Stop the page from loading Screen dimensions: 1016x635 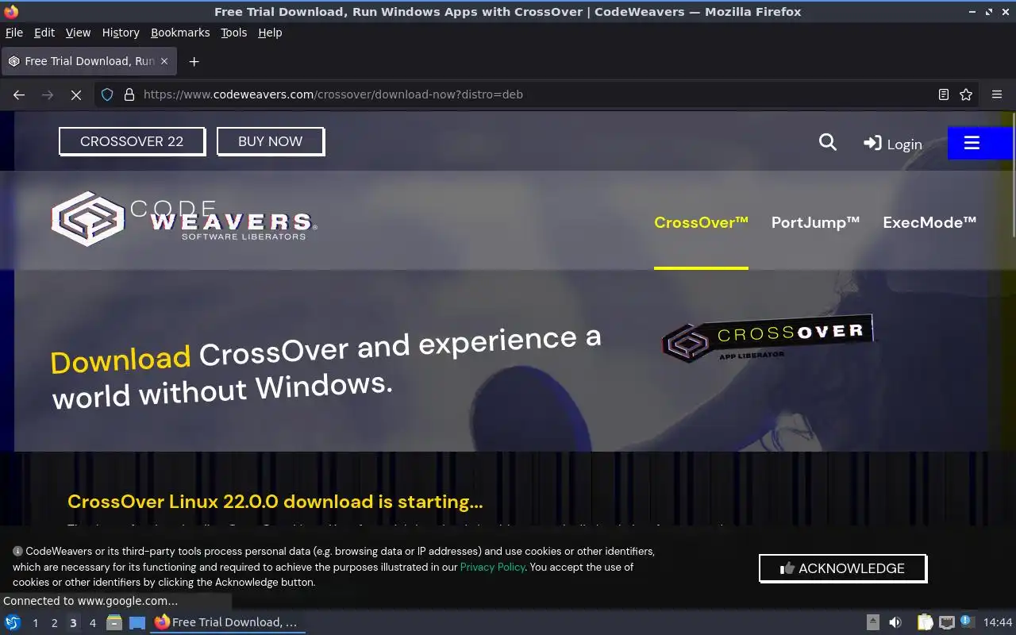point(76,94)
